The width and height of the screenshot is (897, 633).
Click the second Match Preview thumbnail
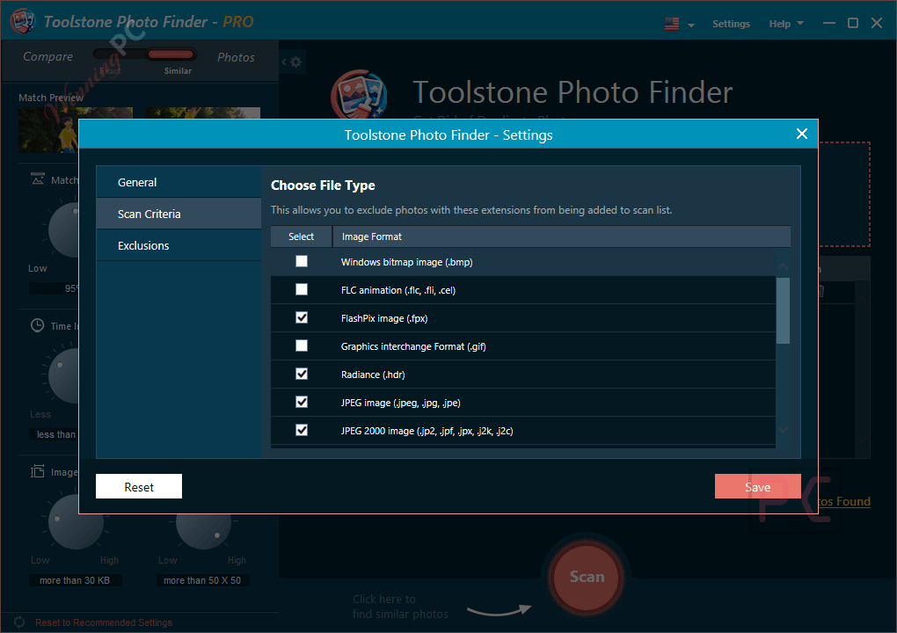click(203, 113)
